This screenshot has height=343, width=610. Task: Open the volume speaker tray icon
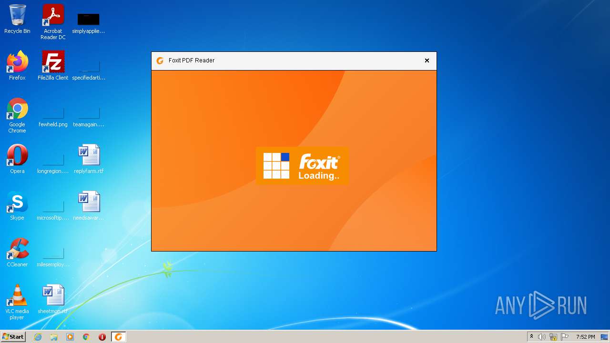click(542, 337)
